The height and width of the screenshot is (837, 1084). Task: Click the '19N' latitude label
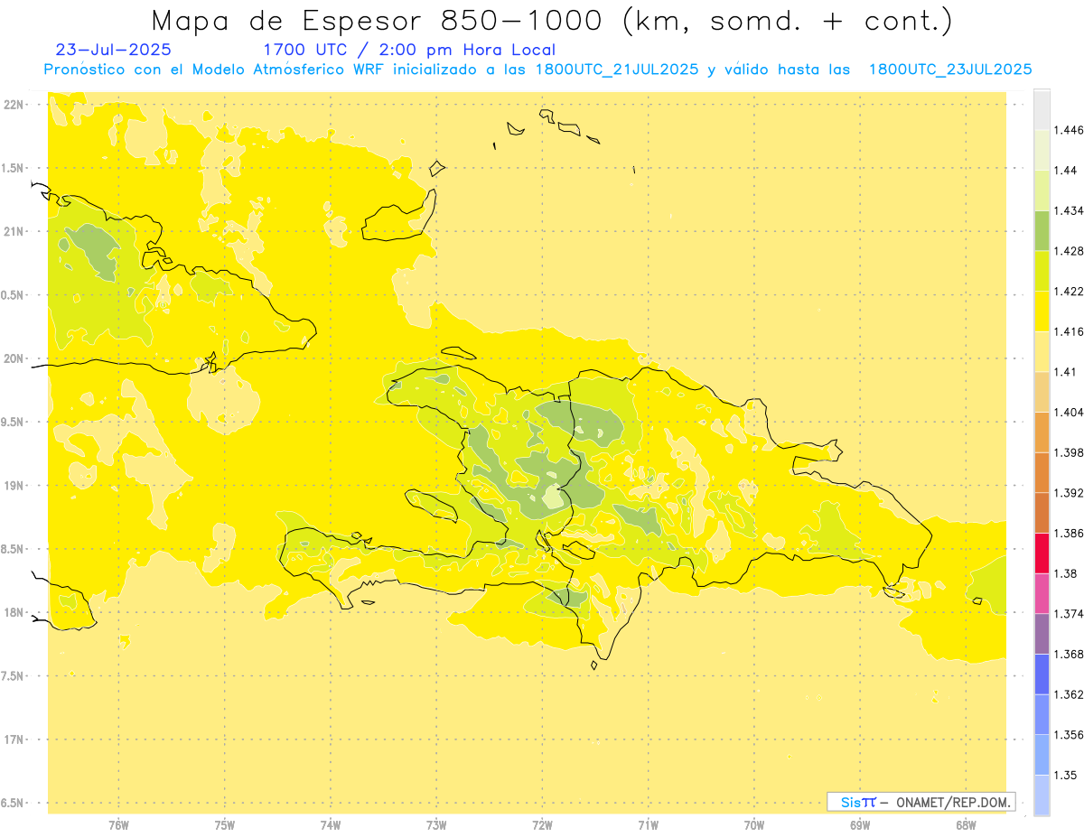click(x=14, y=486)
